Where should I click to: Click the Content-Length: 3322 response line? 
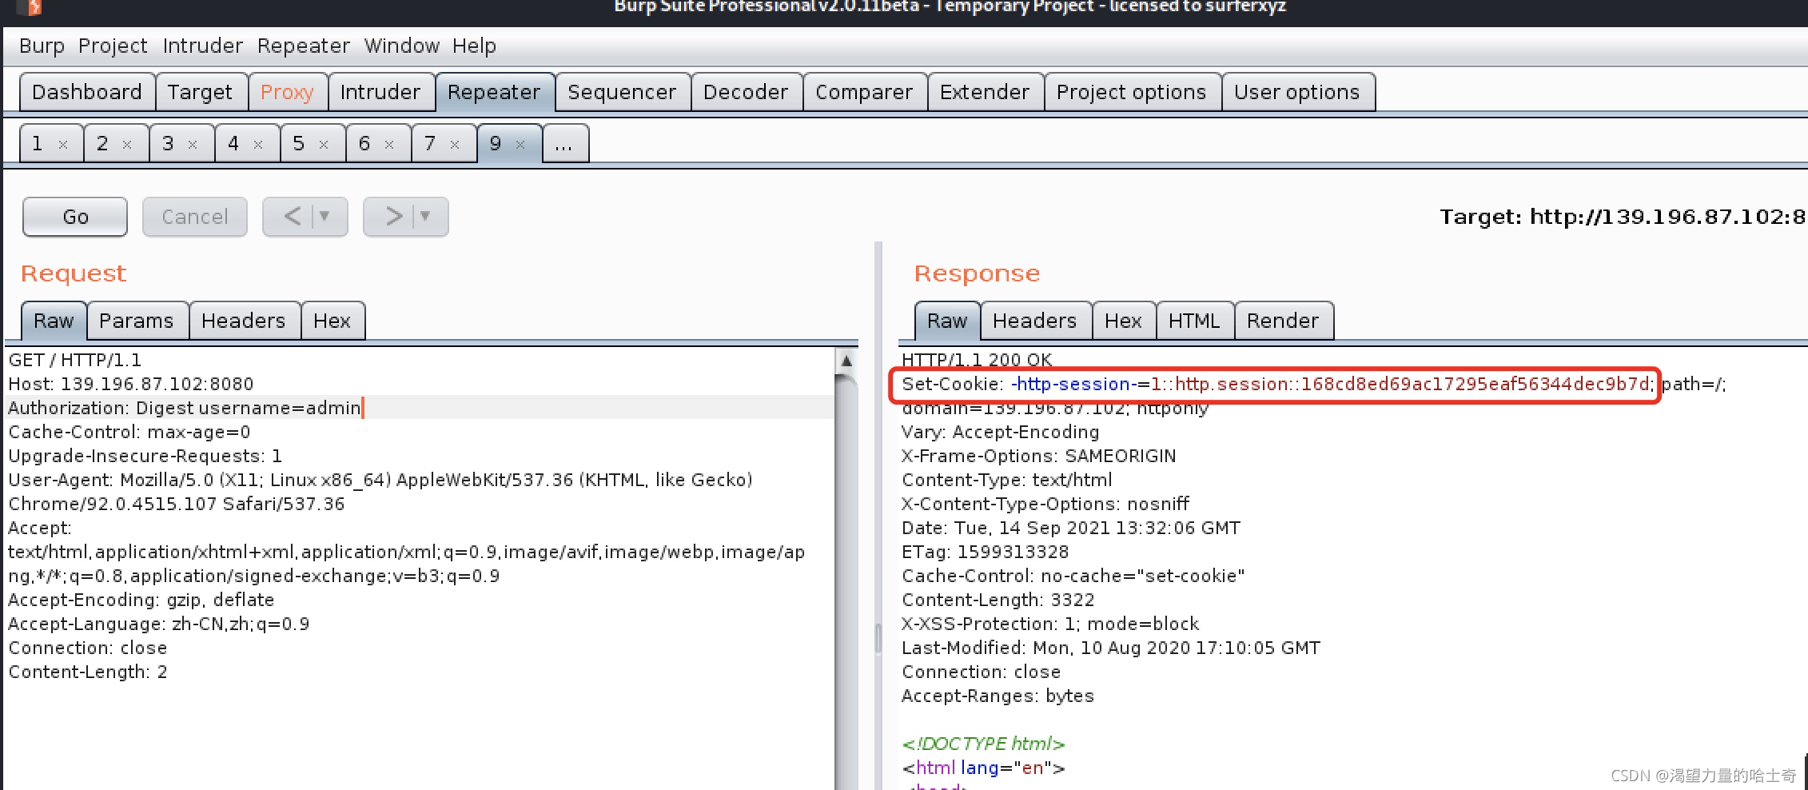pos(998,600)
